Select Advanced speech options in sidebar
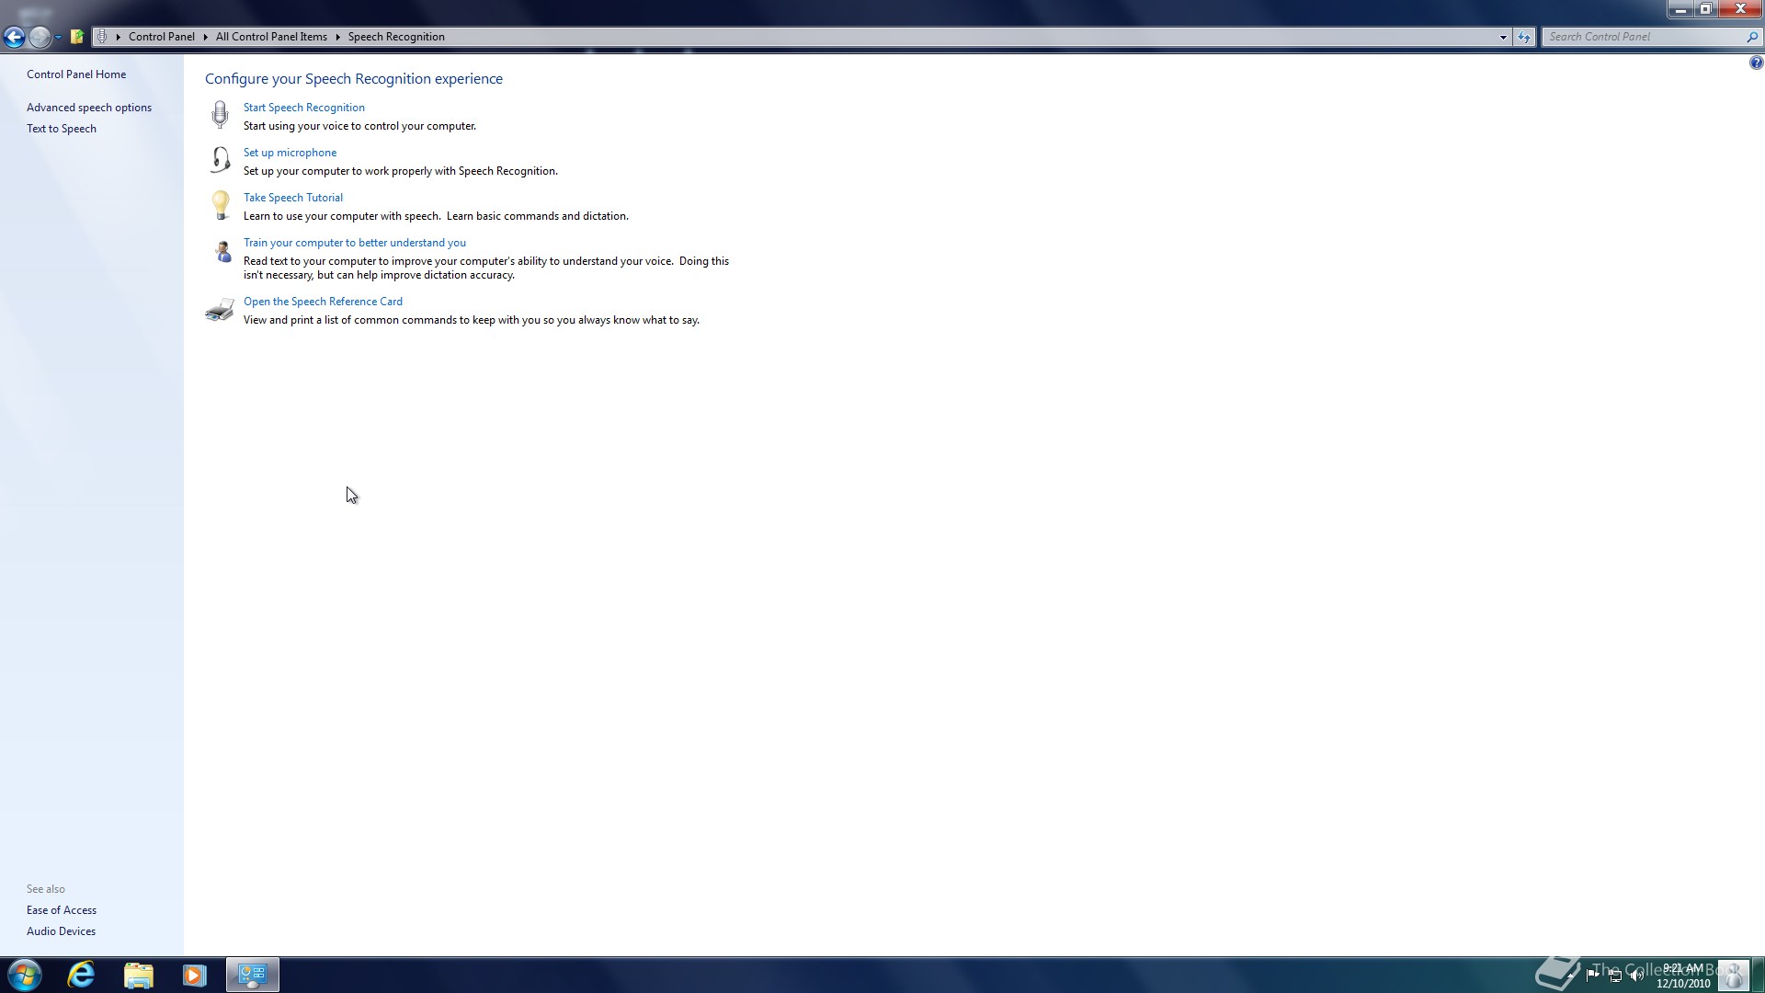This screenshot has width=1765, height=993. [89, 108]
